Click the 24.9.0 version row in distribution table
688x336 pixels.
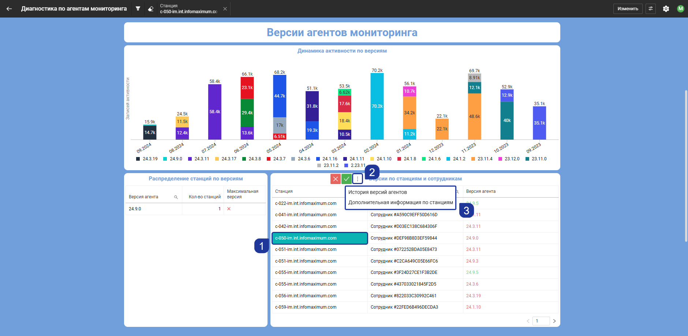point(196,209)
